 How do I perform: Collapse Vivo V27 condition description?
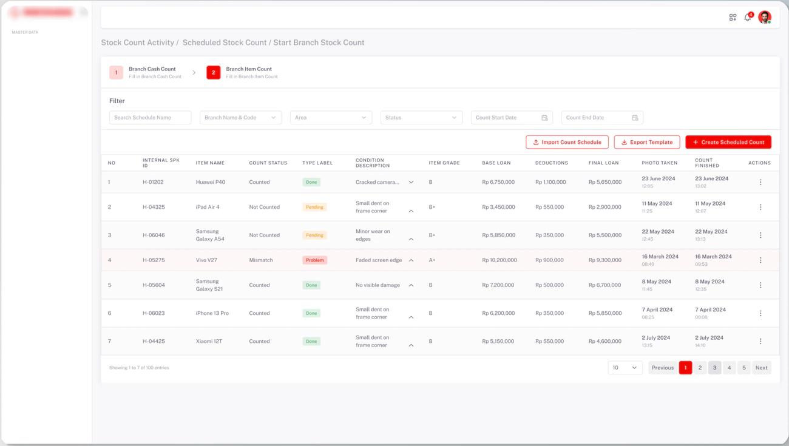pos(411,260)
